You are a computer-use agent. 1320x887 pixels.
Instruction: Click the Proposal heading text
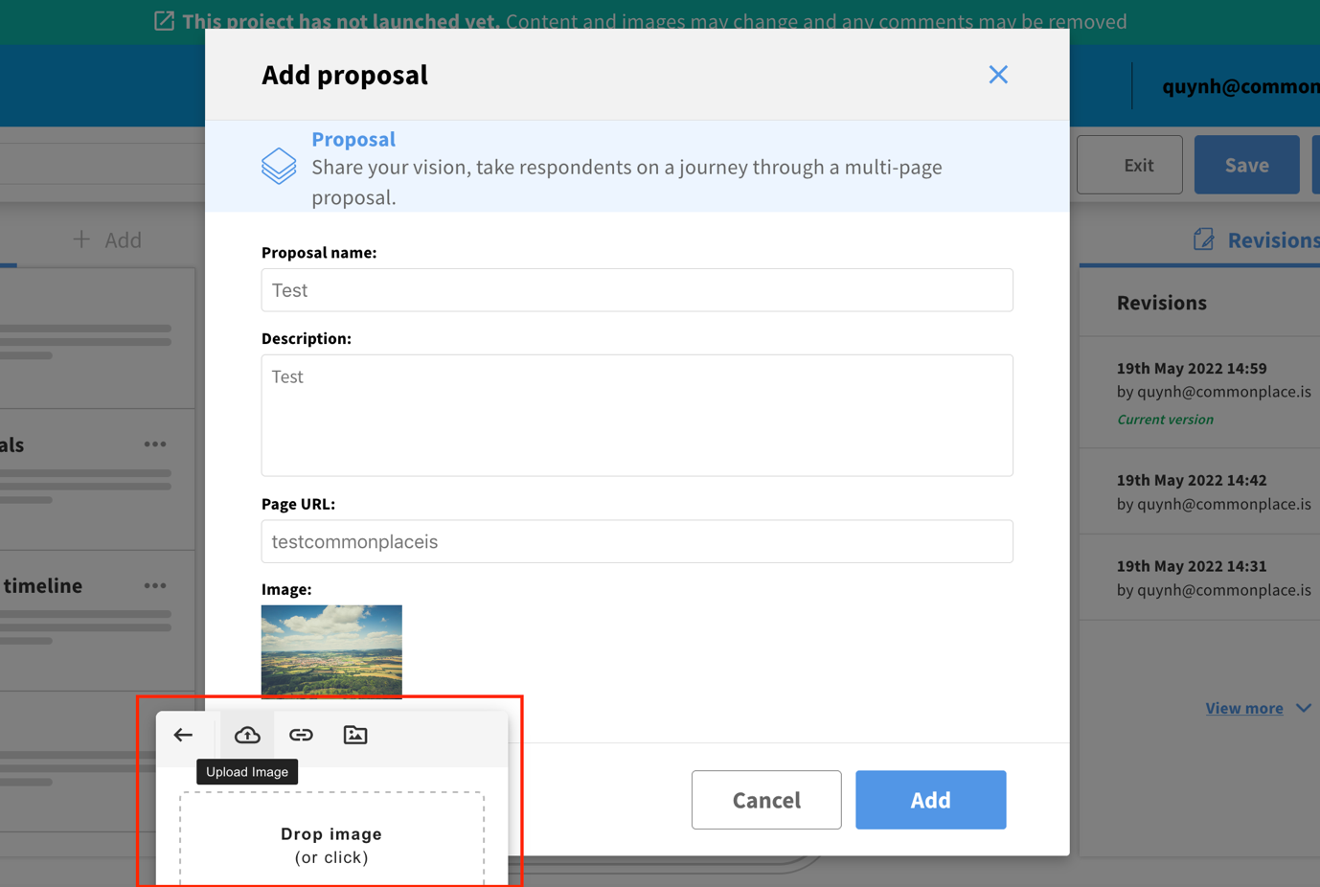pos(353,139)
